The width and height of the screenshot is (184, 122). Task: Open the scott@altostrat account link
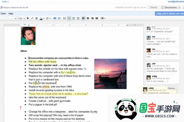click(176, 2)
